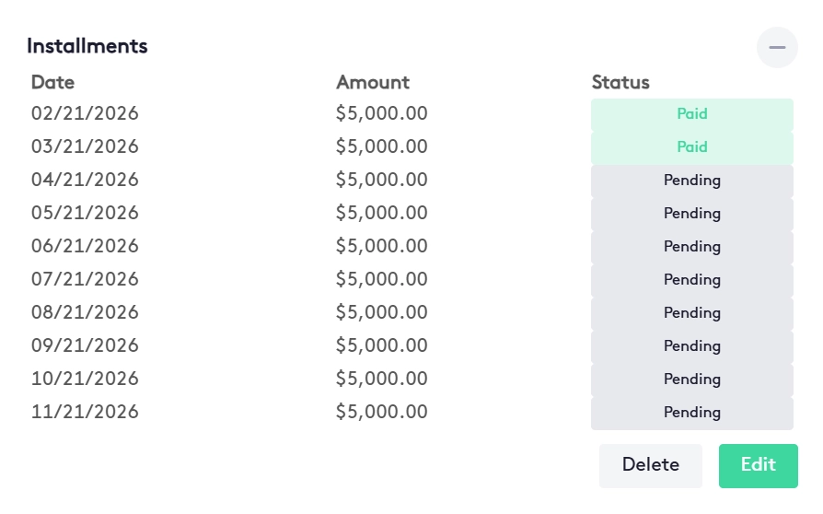Viewport: 823px width, 514px height.
Task: Select Paid status for 03/21/2026 installment
Action: (x=691, y=147)
